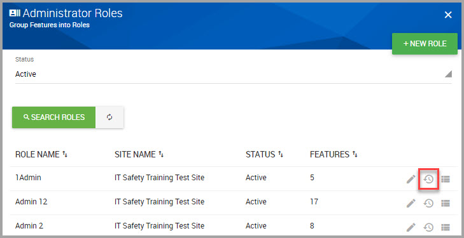Click the Search Roles button
The width and height of the screenshot is (464, 238).
tap(53, 117)
